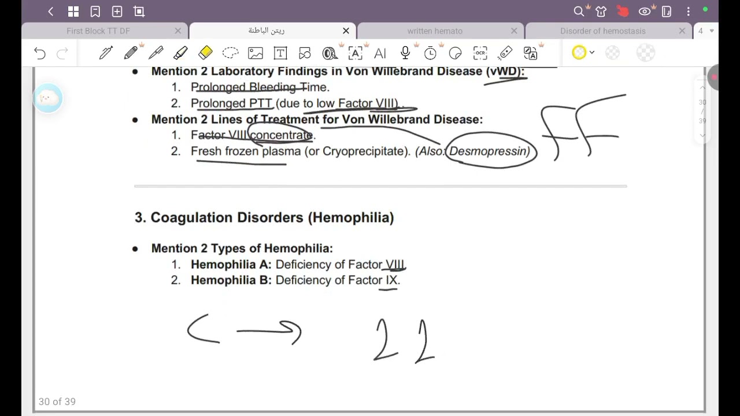740x416 pixels.
Task: Redo the last undone stroke
Action: (x=62, y=53)
